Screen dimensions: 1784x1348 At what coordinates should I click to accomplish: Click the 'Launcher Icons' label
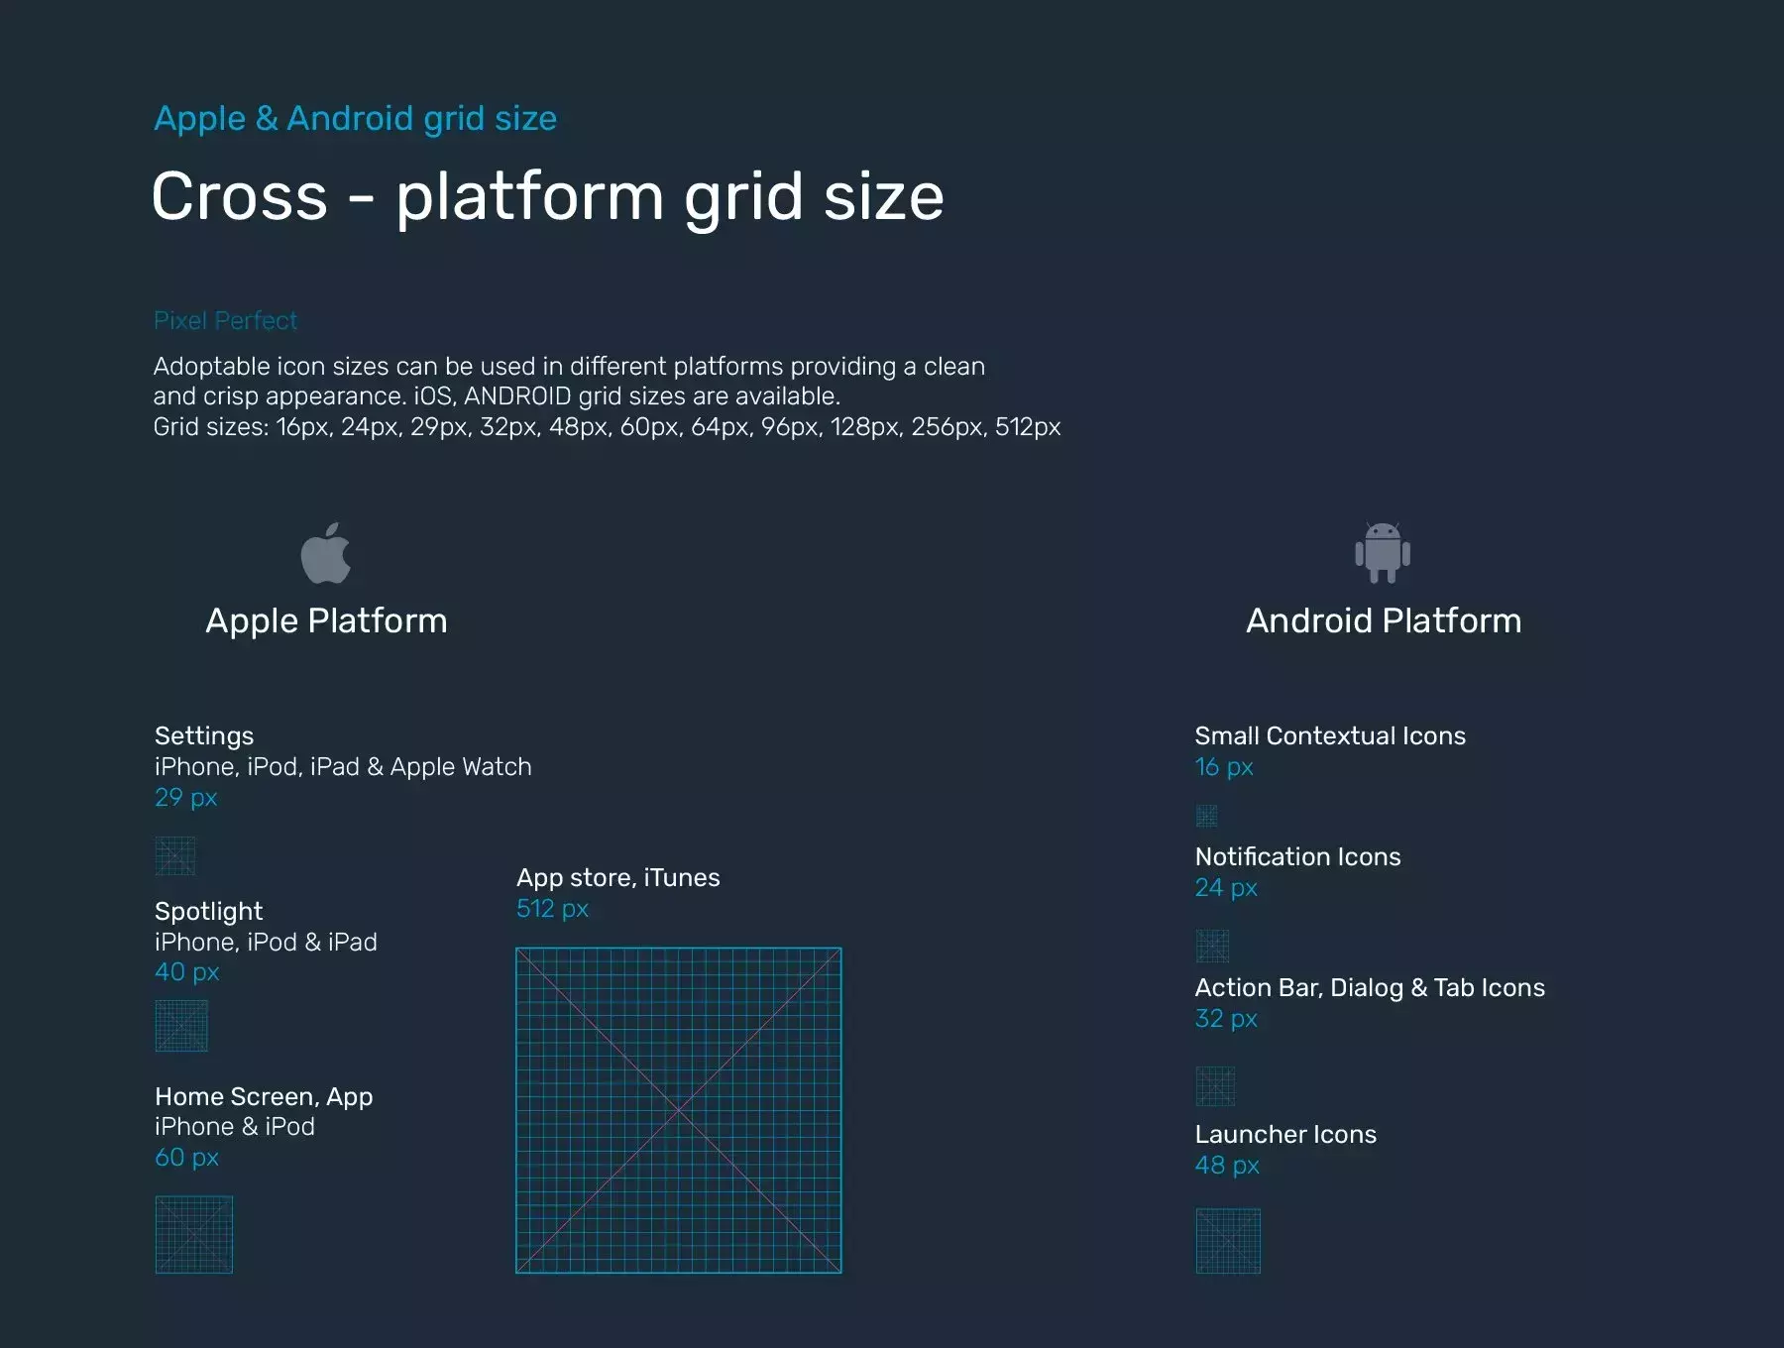1285,1134
